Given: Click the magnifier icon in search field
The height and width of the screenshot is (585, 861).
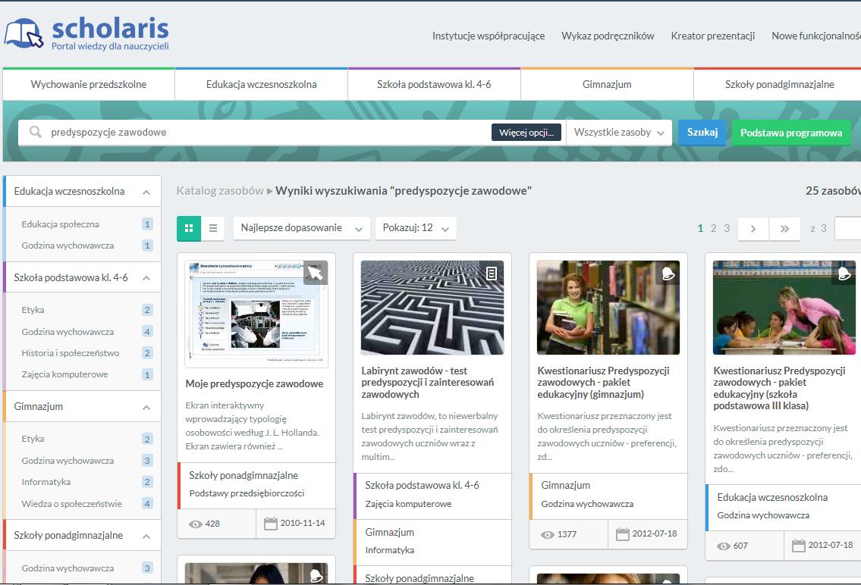Looking at the screenshot, I should (35, 132).
